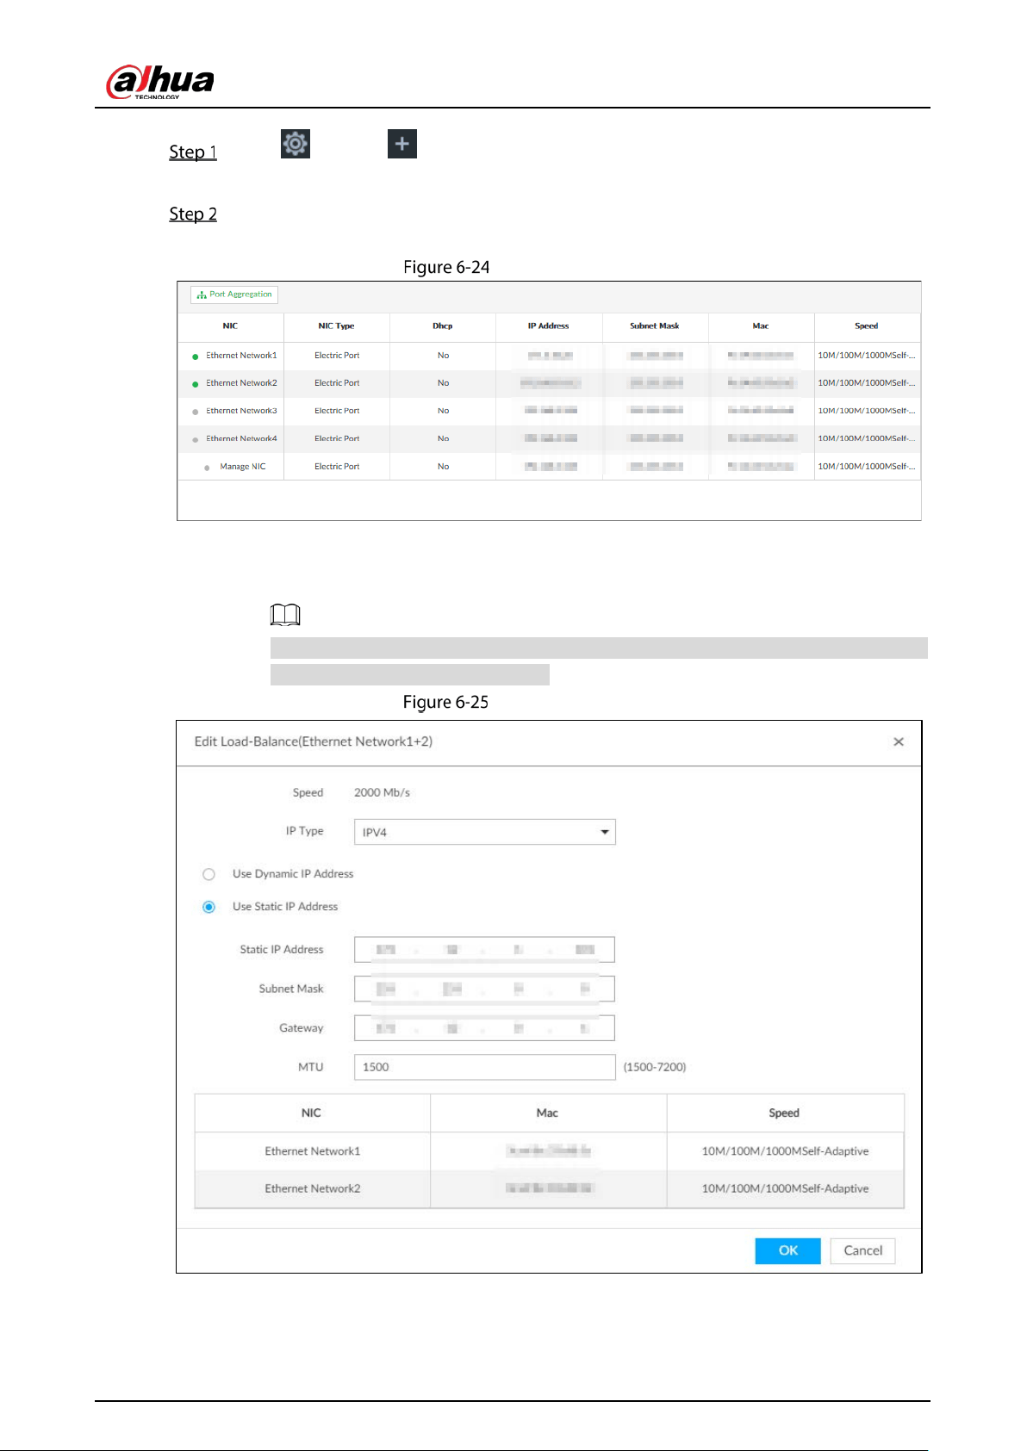Click Ethernet Network1 row in dialog table
This screenshot has width=1027, height=1451.
click(x=550, y=1151)
